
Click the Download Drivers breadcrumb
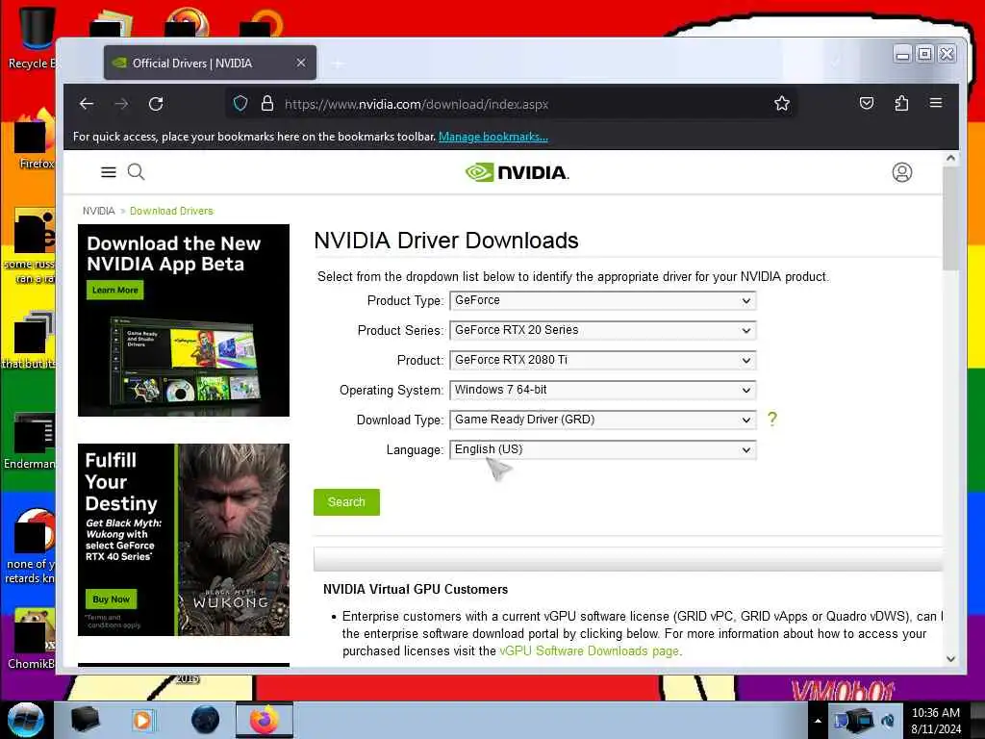point(171,211)
